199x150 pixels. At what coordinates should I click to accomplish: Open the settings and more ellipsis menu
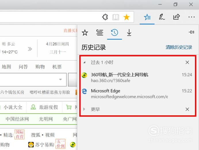(192, 17)
